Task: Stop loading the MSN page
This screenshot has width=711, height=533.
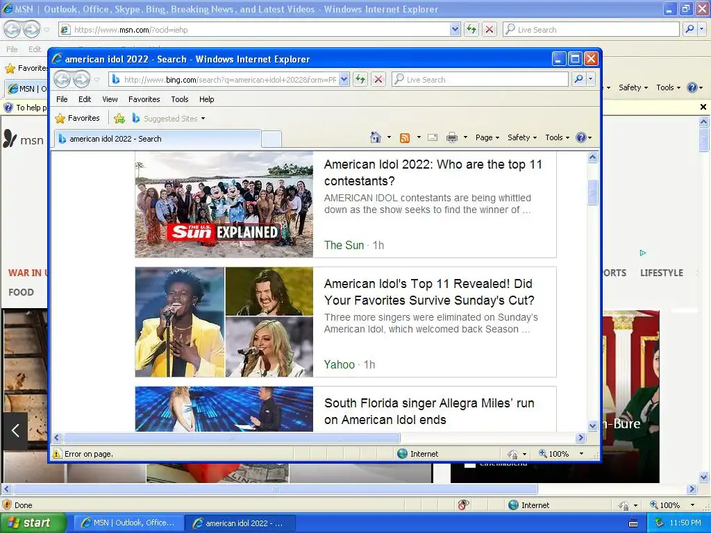Action: click(490, 29)
